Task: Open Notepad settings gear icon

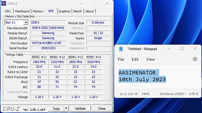Action: (x=195, y=59)
